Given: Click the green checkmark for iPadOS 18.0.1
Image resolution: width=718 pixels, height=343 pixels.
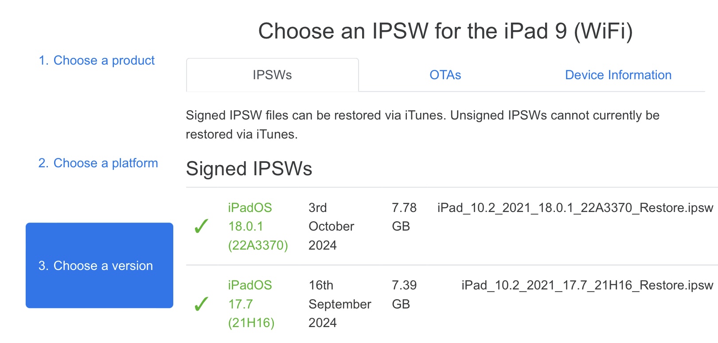Looking at the screenshot, I should 202,226.
